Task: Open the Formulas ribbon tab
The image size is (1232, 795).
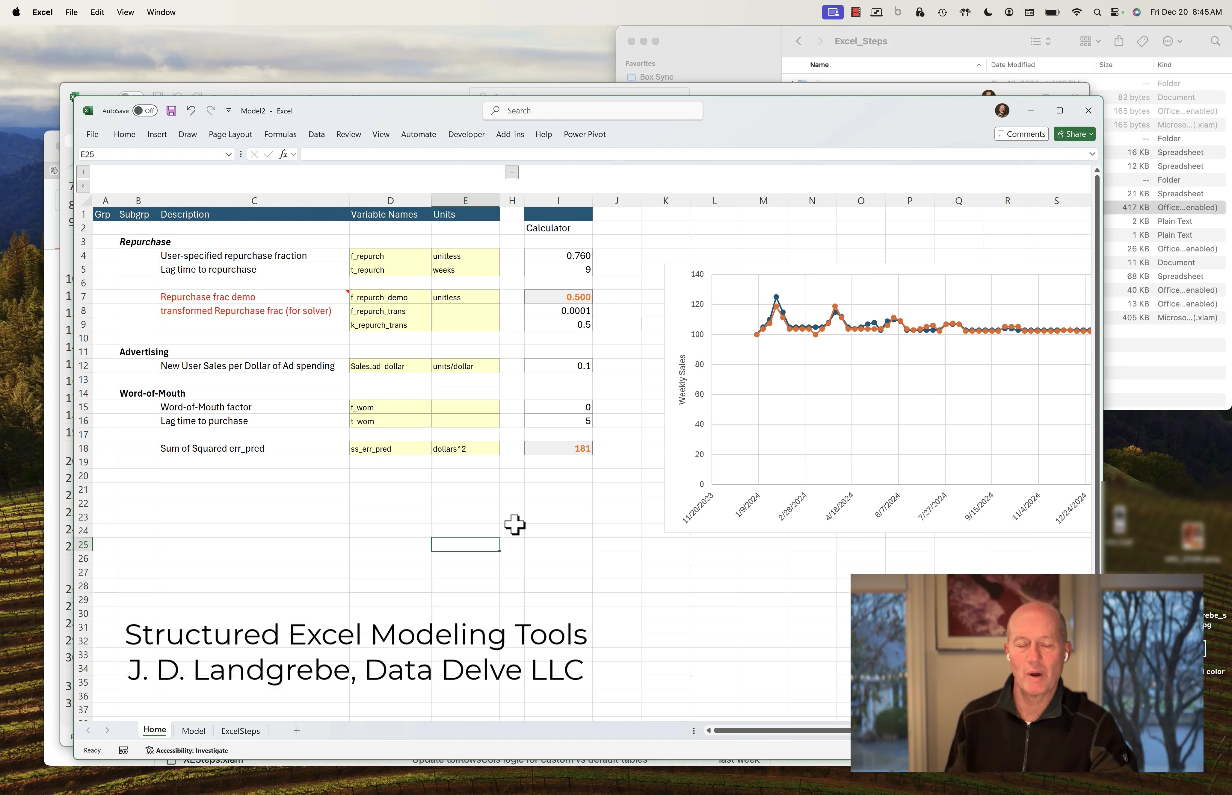Action: pyautogui.click(x=280, y=134)
